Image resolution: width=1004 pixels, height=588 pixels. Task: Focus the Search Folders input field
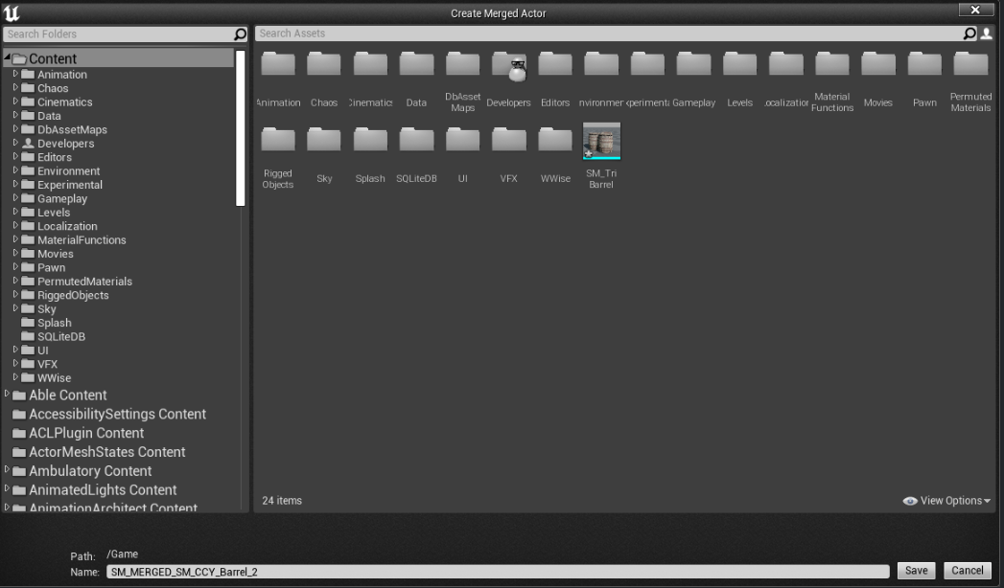tap(119, 34)
